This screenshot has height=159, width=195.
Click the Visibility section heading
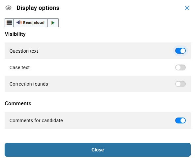tap(15, 34)
